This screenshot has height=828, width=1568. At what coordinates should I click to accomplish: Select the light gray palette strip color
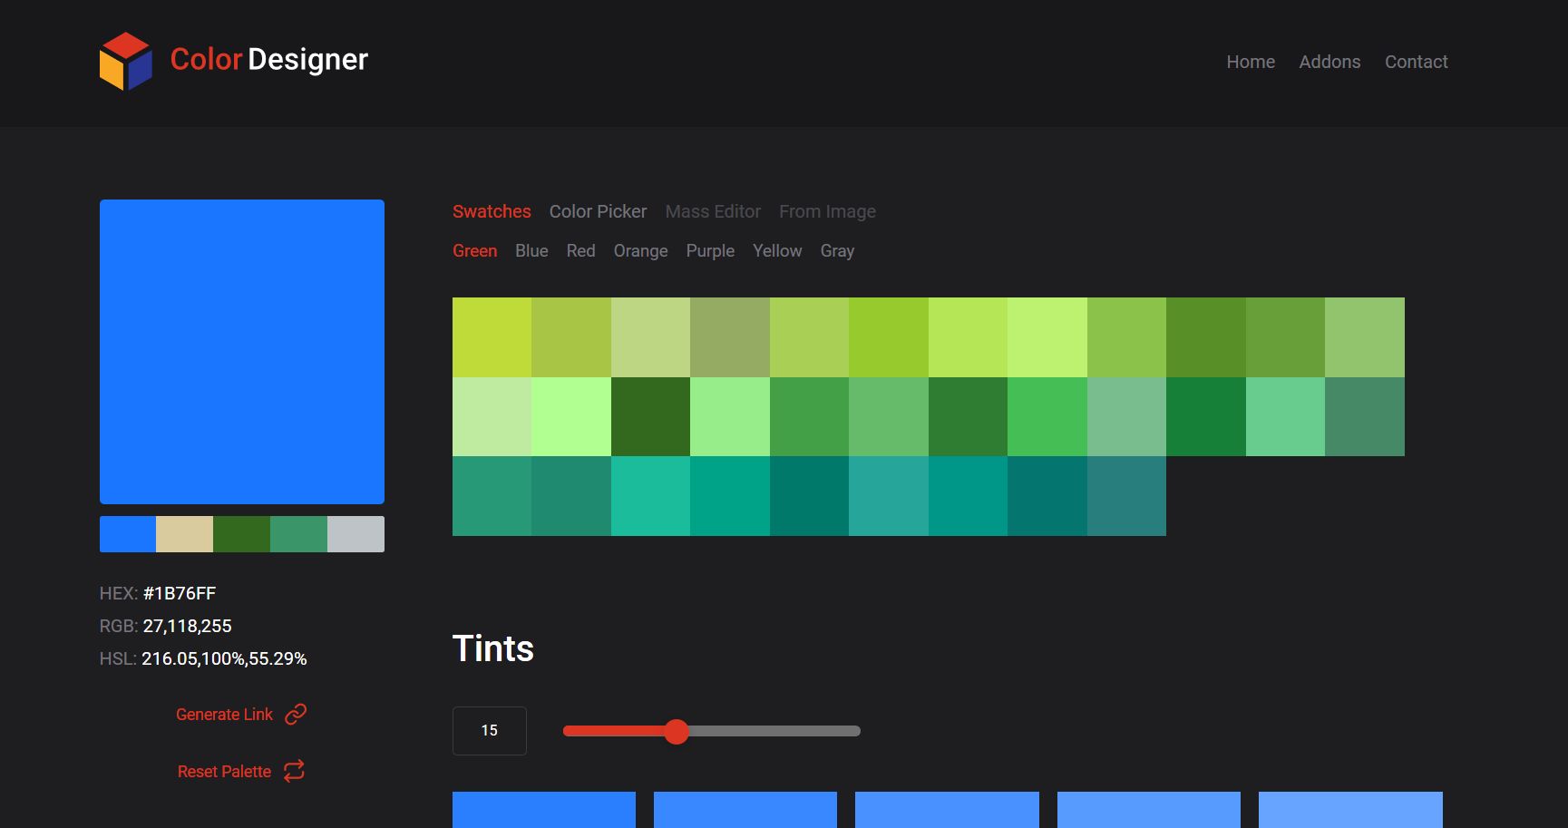[x=355, y=534]
